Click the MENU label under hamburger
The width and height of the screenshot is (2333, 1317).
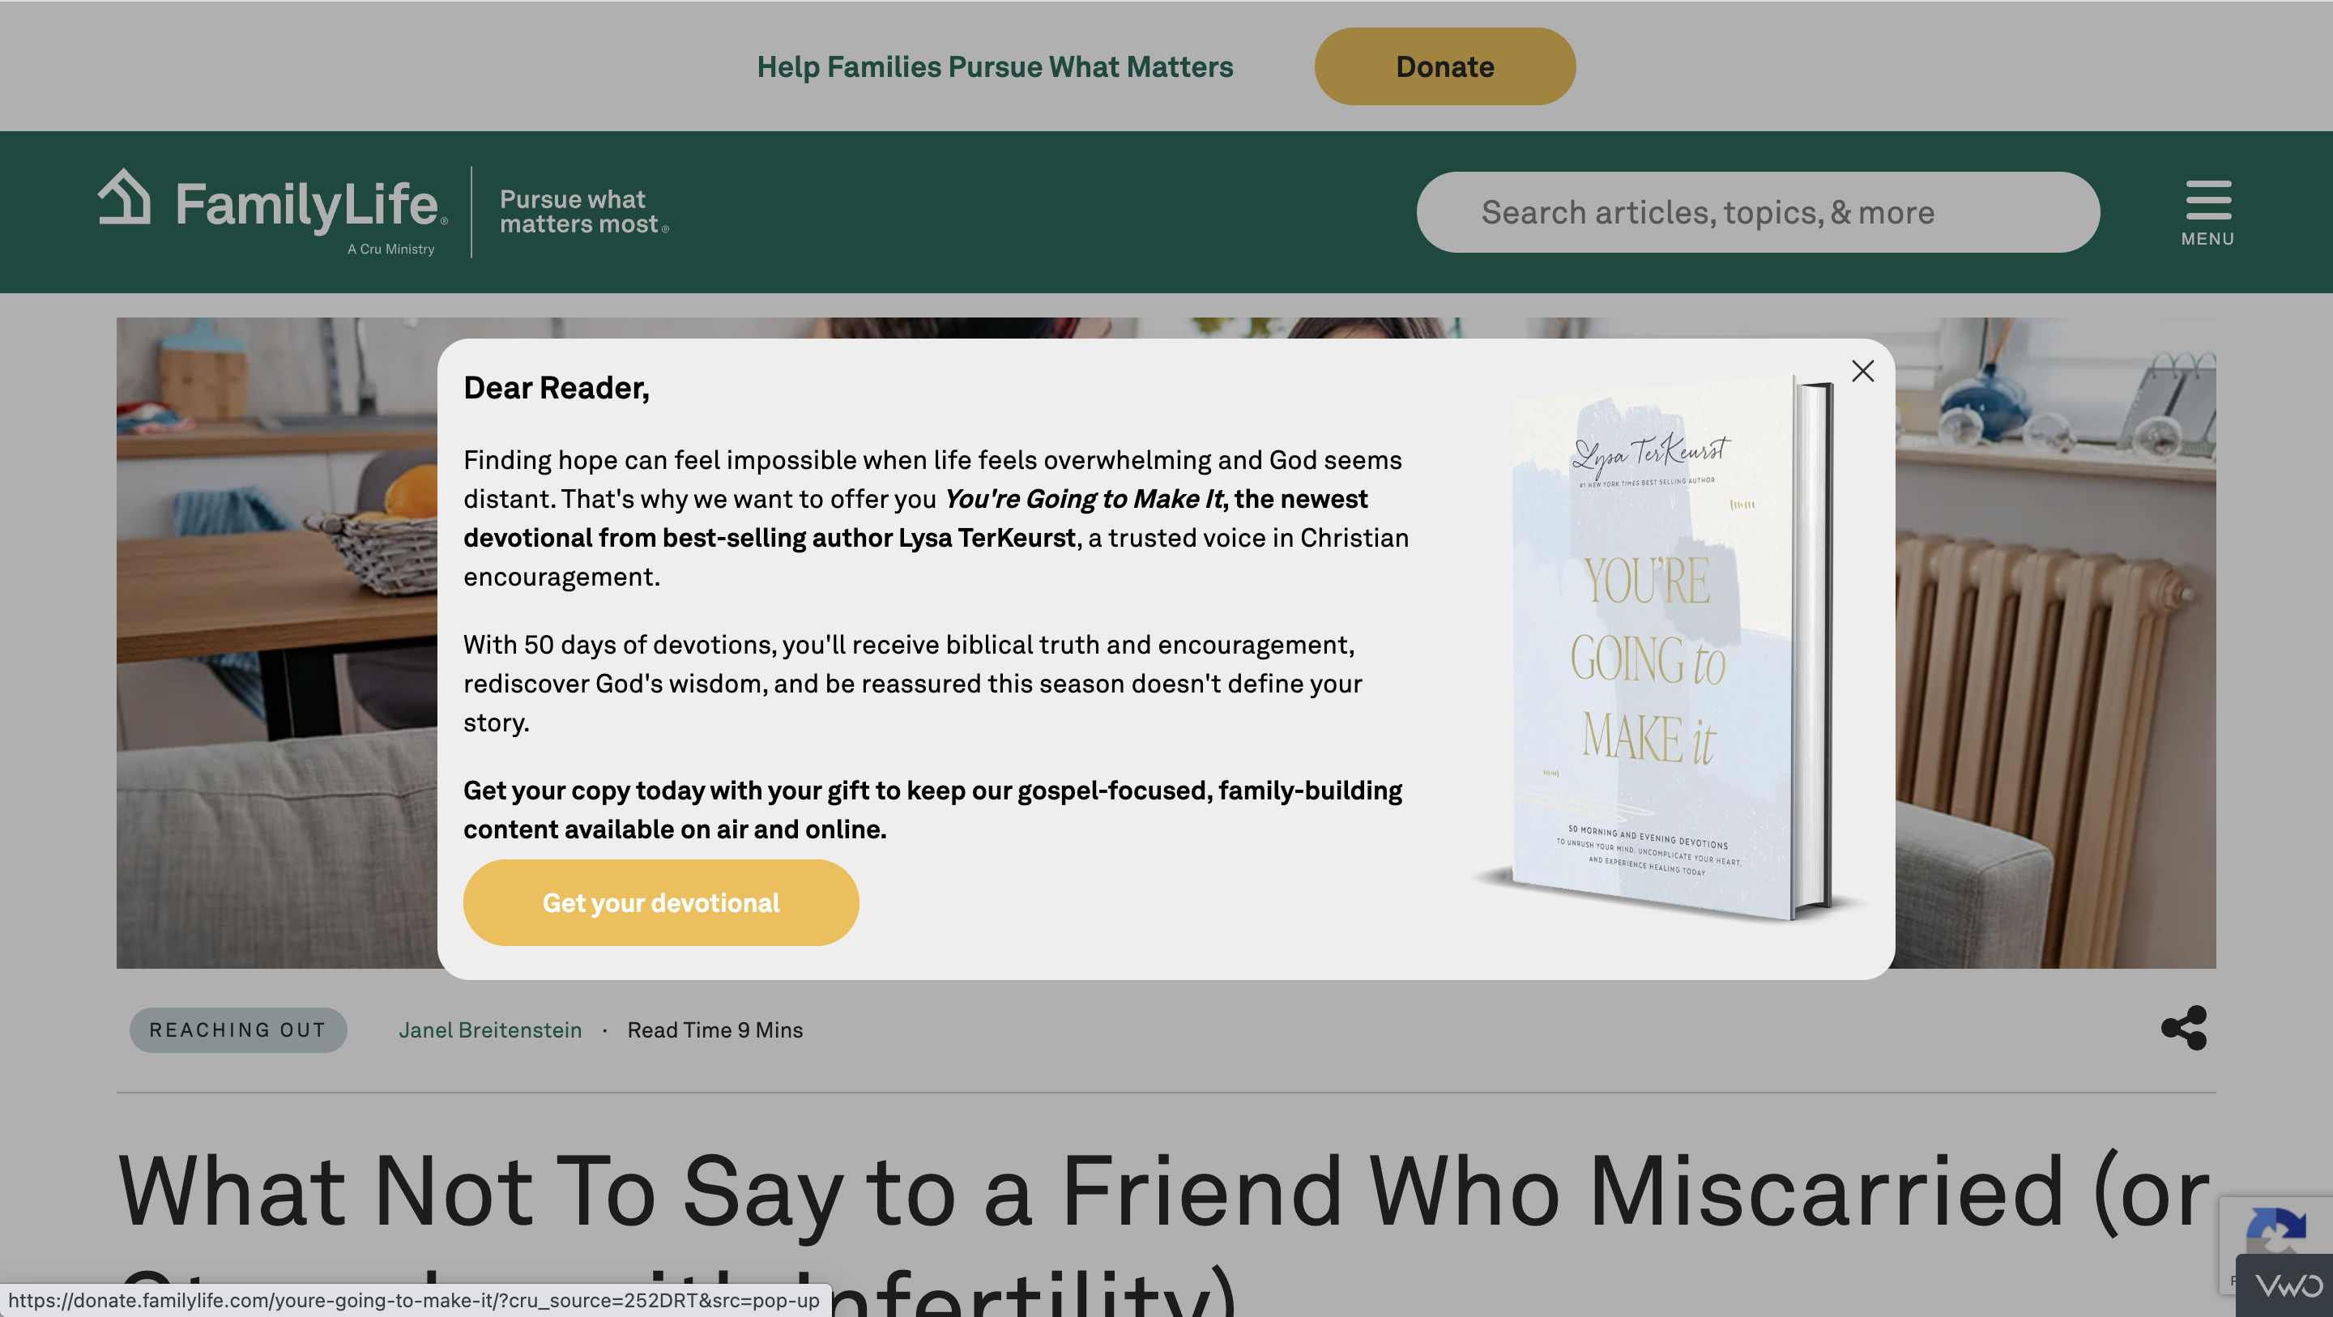pos(2207,239)
